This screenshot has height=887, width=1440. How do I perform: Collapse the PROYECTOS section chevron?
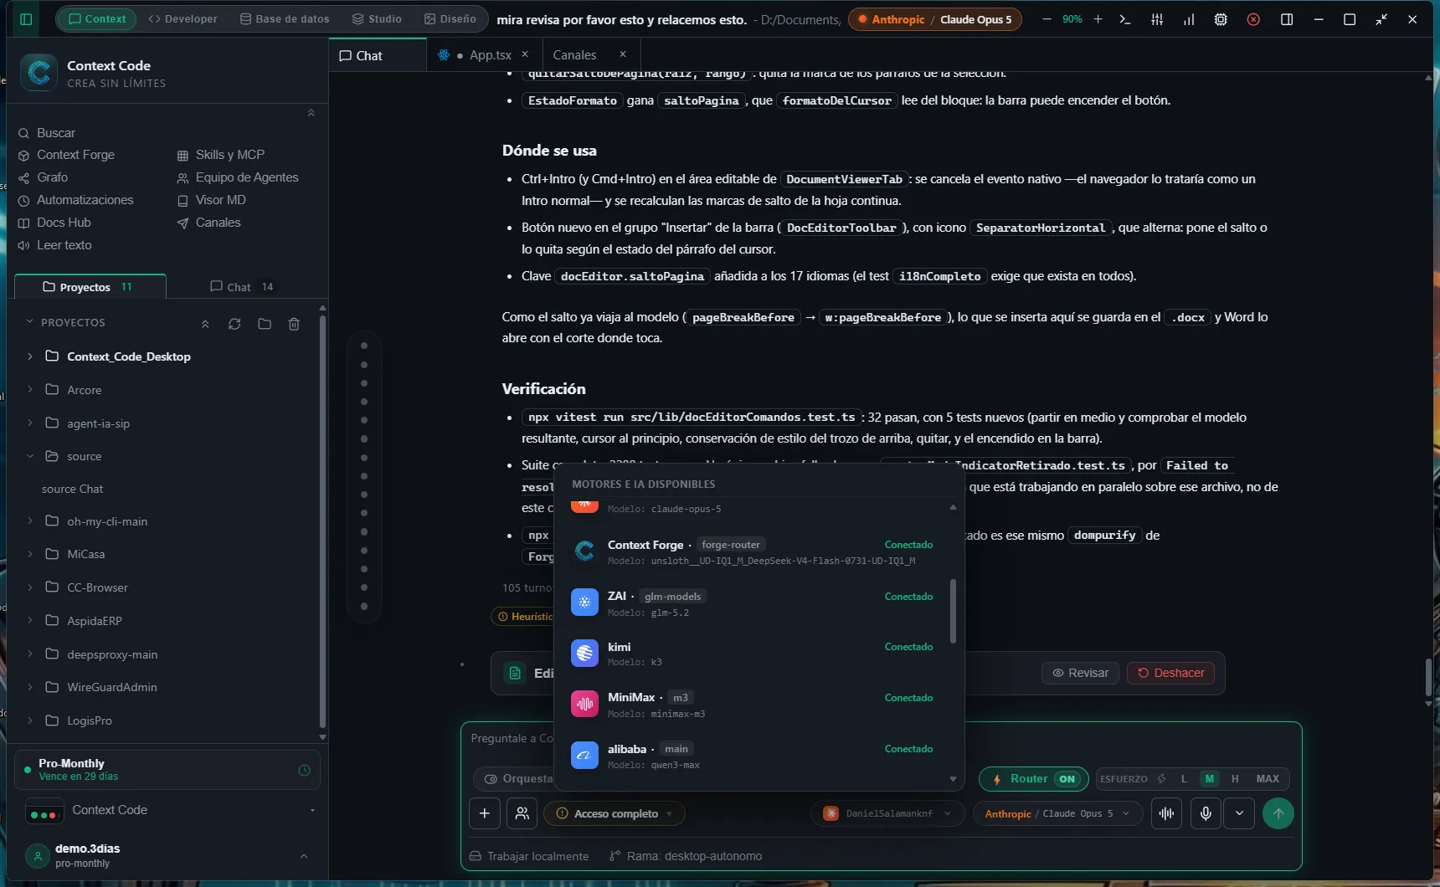pyautogui.click(x=30, y=321)
